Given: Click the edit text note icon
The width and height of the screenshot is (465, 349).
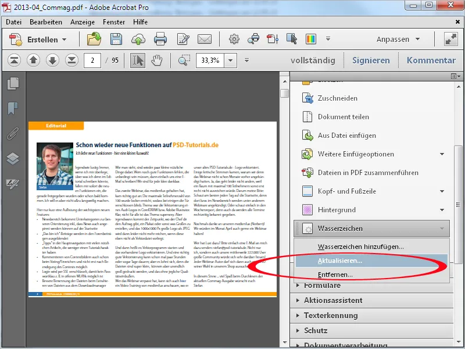Looking at the screenshot, I should (183, 39).
